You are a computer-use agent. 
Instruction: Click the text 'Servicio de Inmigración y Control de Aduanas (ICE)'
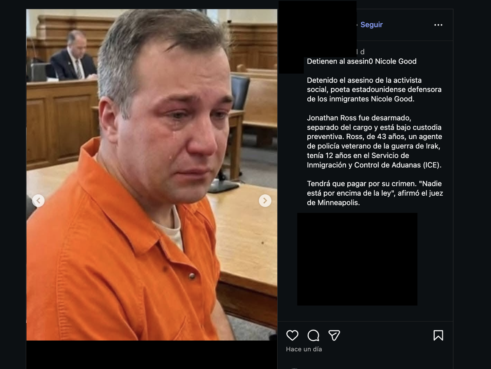pyautogui.click(x=374, y=160)
